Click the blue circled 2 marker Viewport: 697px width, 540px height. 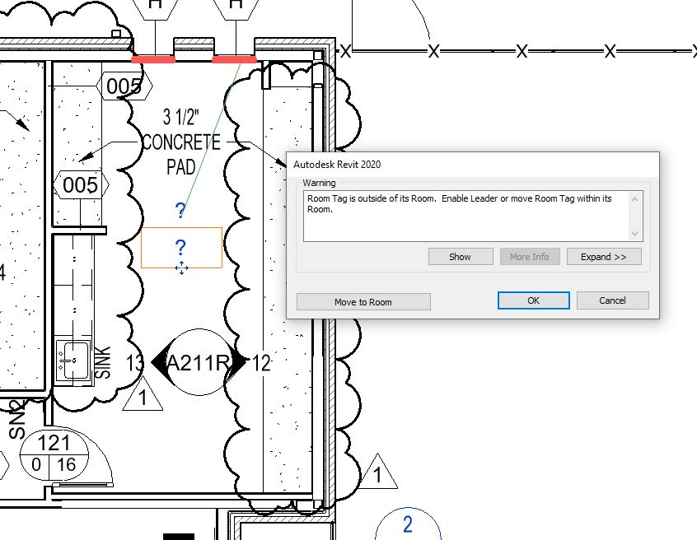pyautogui.click(x=408, y=524)
